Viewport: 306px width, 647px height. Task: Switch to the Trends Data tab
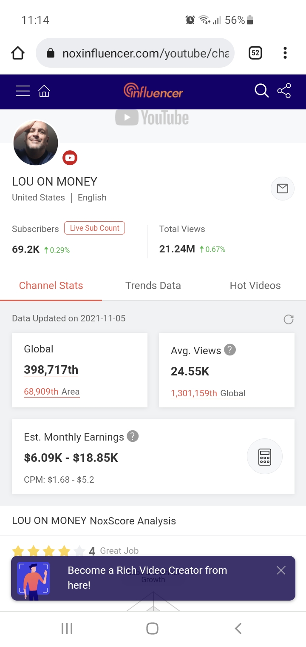click(x=153, y=286)
